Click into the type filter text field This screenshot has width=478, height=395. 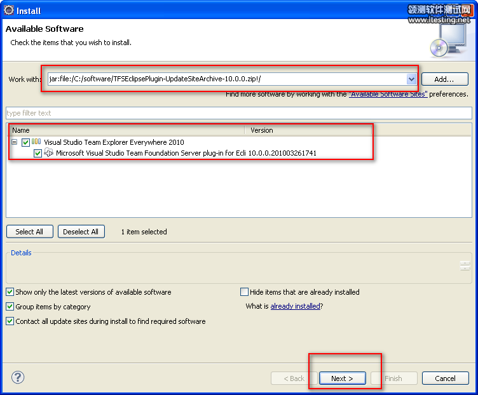click(x=238, y=113)
